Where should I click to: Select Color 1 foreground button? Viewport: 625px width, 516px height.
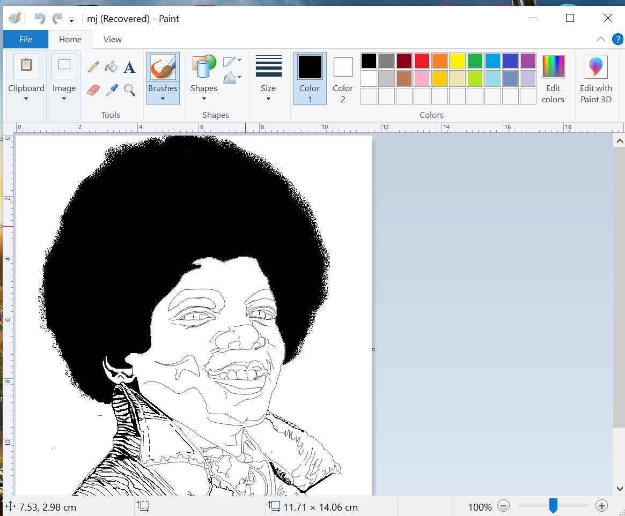pos(310,78)
